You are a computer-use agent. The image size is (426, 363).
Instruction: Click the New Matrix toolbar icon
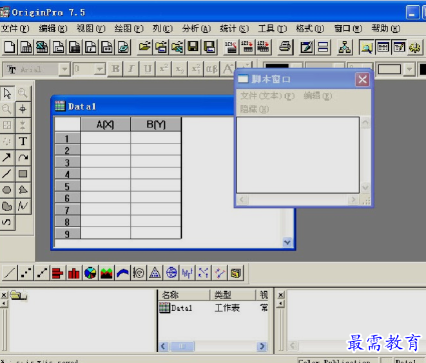click(75, 47)
